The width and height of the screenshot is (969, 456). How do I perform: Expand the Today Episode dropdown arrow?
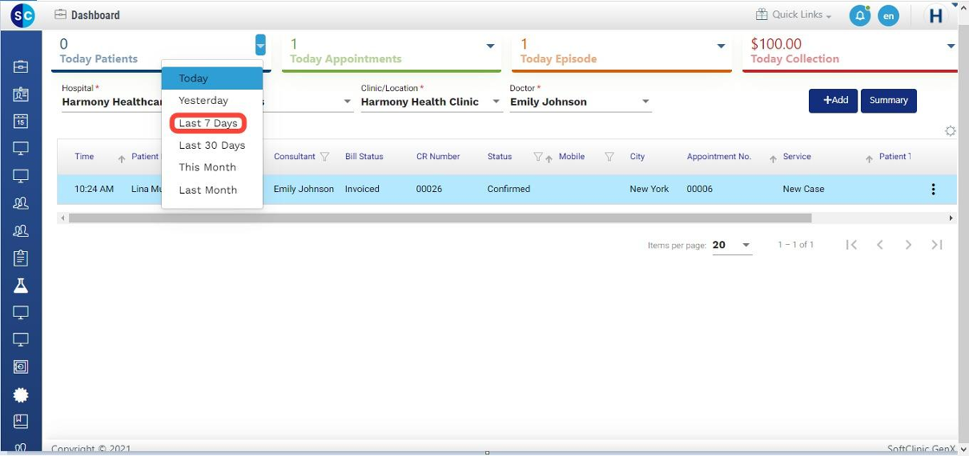click(721, 46)
